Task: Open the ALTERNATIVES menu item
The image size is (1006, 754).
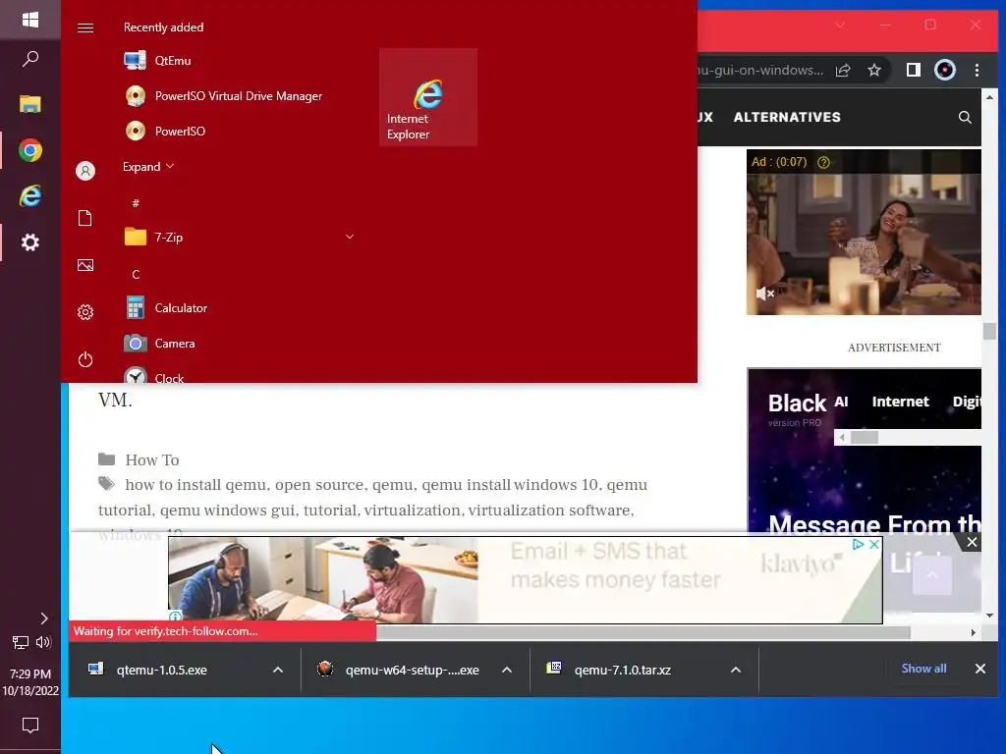Action: pyautogui.click(x=787, y=118)
